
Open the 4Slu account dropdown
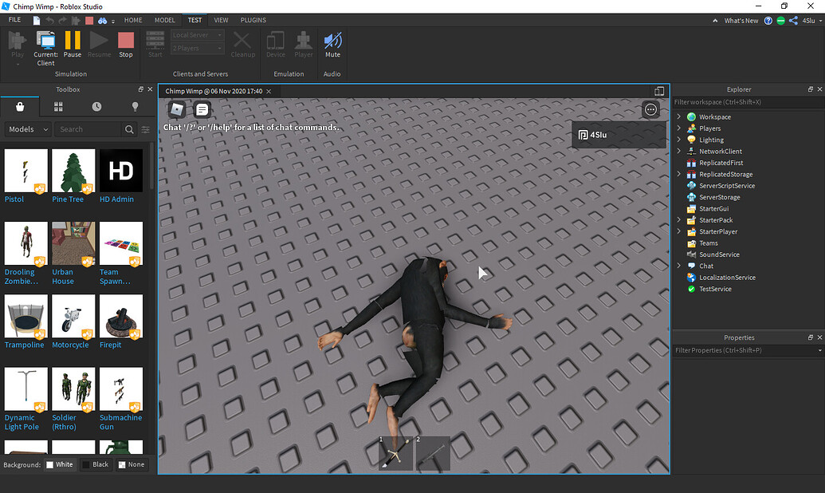coord(811,21)
